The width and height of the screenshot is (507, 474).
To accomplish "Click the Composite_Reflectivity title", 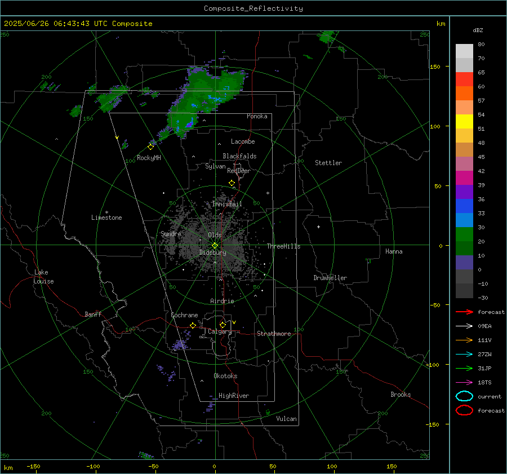I will point(253,8).
